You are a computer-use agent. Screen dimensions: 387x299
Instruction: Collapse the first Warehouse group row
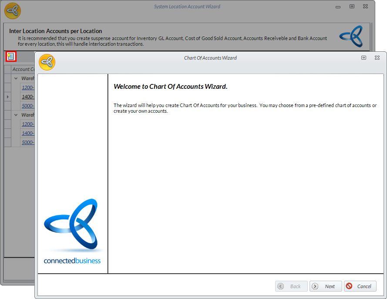(x=16, y=78)
